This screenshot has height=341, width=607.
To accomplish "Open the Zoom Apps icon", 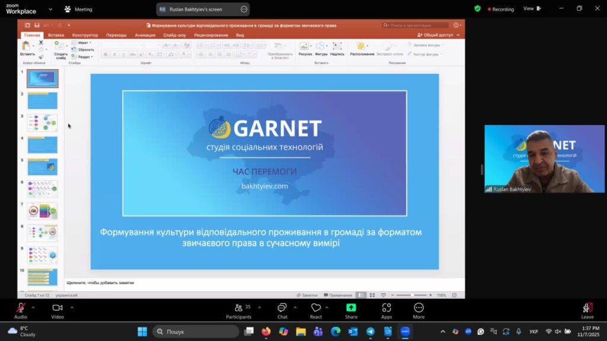I will 386,308.
